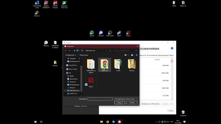The height and width of the screenshot is (124, 221).
Task: Click the Открыть button
Action: (119, 103)
